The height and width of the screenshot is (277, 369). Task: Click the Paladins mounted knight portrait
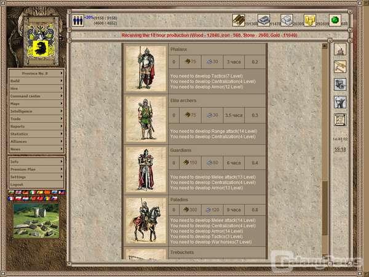146,220
